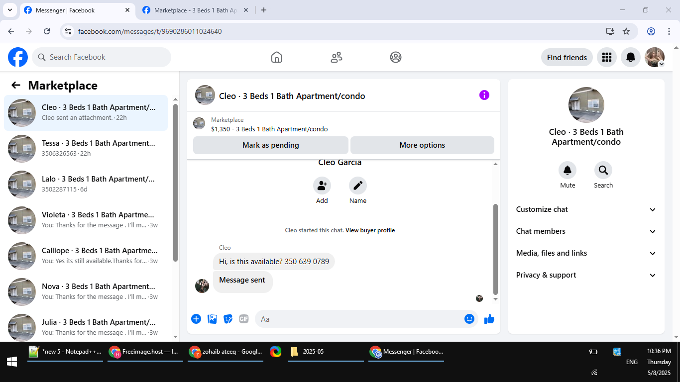Open the Chrome tab search dropdown
The image size is (680, 382).
click(9, 10)
